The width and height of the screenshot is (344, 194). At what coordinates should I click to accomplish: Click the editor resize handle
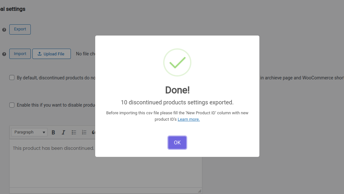[x=199, y=191]
